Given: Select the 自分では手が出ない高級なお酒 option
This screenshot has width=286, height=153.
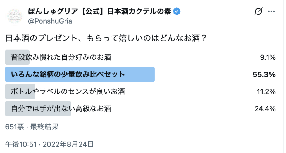Looking at the screenshot, I should click(61, 108).
